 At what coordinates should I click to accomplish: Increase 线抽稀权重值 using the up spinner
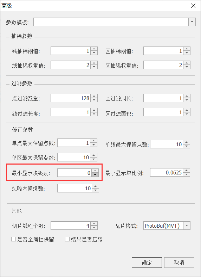pyautogui.click(x=94, y=63)
